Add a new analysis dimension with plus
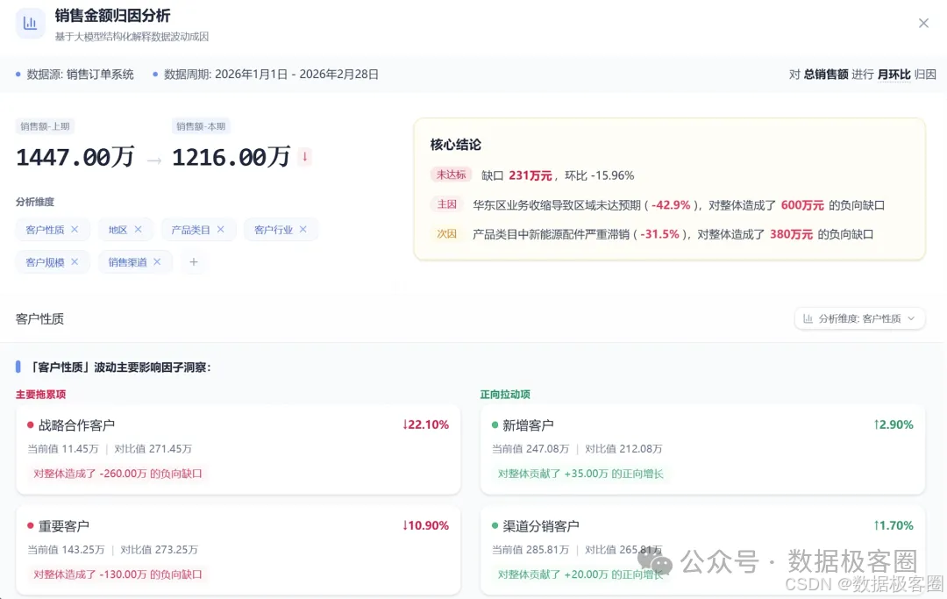The width and height of the screenshot is (947, 599). tap(193, 261)
